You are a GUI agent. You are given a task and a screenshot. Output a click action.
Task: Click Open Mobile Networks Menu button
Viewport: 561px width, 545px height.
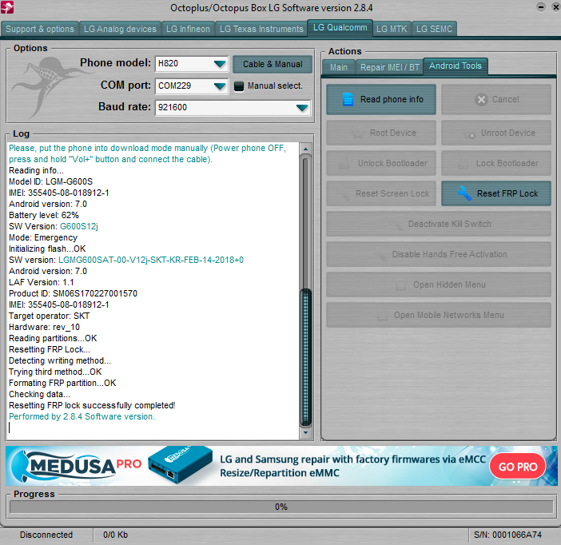pos(439,315)
